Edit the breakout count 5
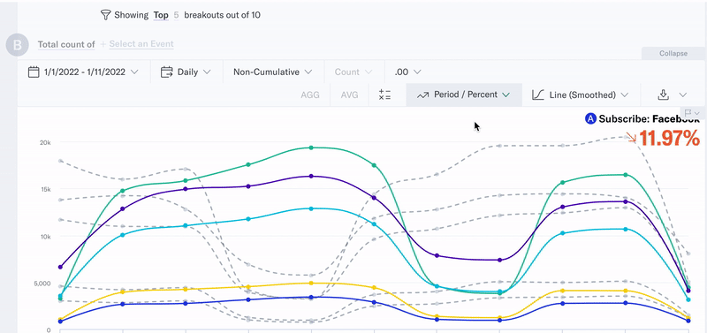This screenshot has height=333, width=707. coord(176,15)
